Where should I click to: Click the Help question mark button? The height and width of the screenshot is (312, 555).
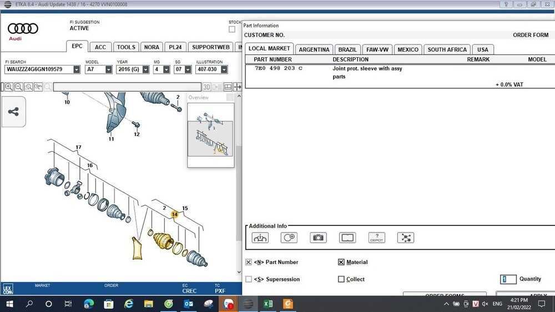tap(506, 4)
